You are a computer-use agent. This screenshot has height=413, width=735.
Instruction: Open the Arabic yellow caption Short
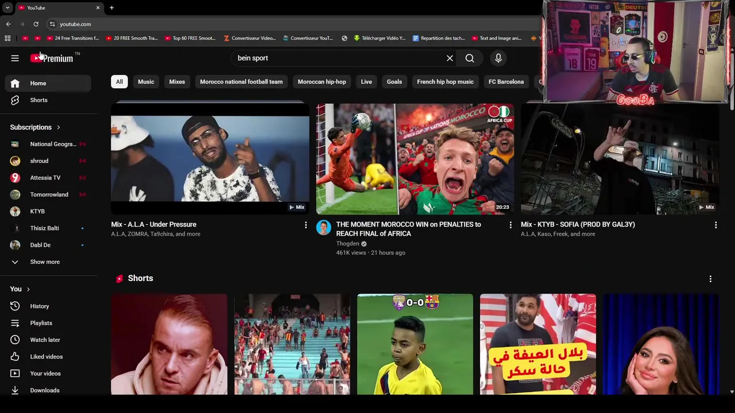(538, 344)
